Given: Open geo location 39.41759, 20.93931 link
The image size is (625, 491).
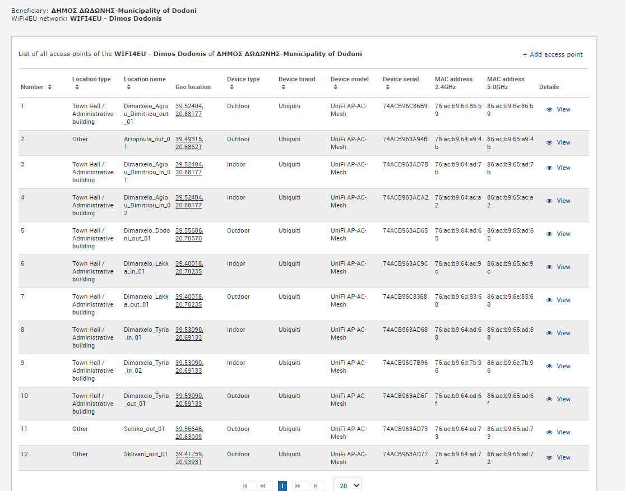Looking at the screenshot, I should point(189,458).
